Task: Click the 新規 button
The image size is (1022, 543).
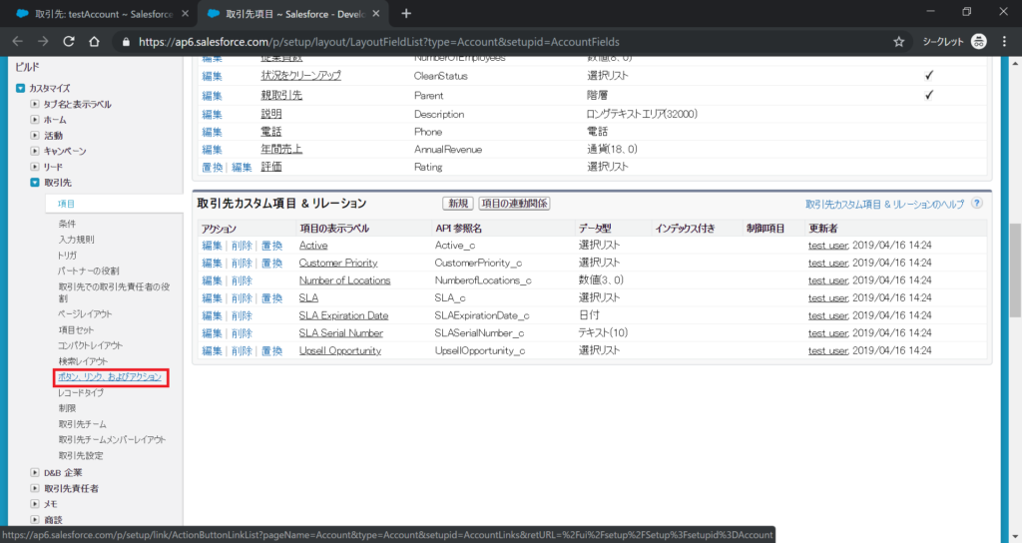Action: pyautogui.click(x=458, y=203)
